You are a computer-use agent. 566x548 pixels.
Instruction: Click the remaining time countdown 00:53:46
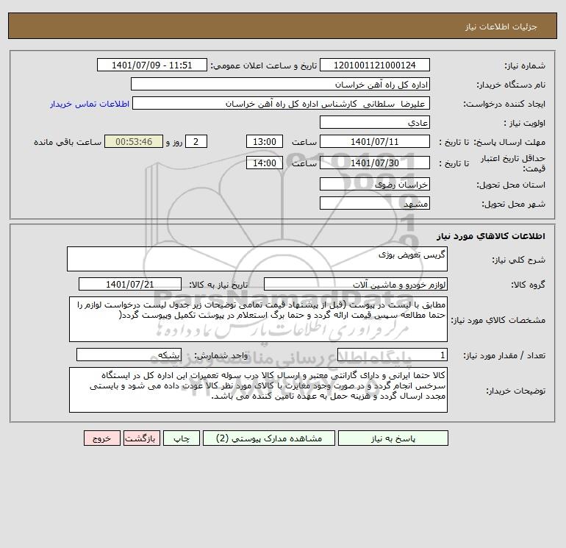pos(134,142)
